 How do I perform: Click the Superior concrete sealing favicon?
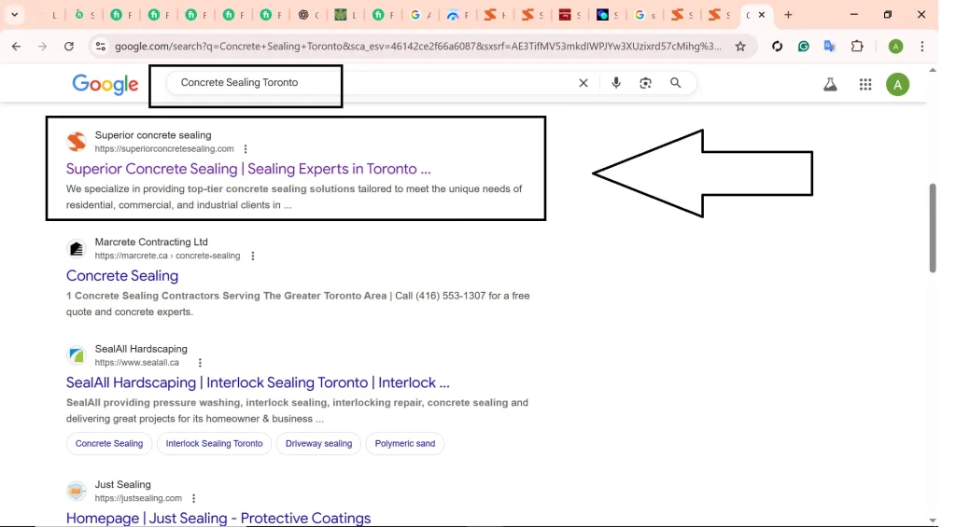coord(77,142)
